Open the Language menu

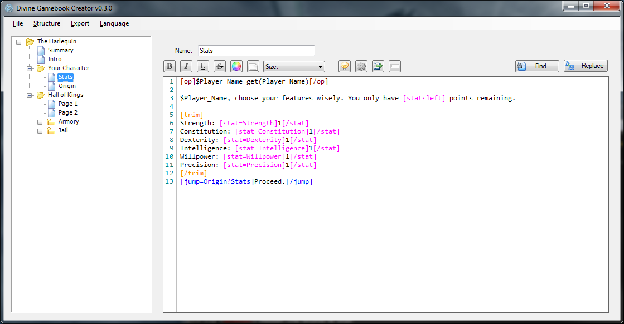(114, 23)
